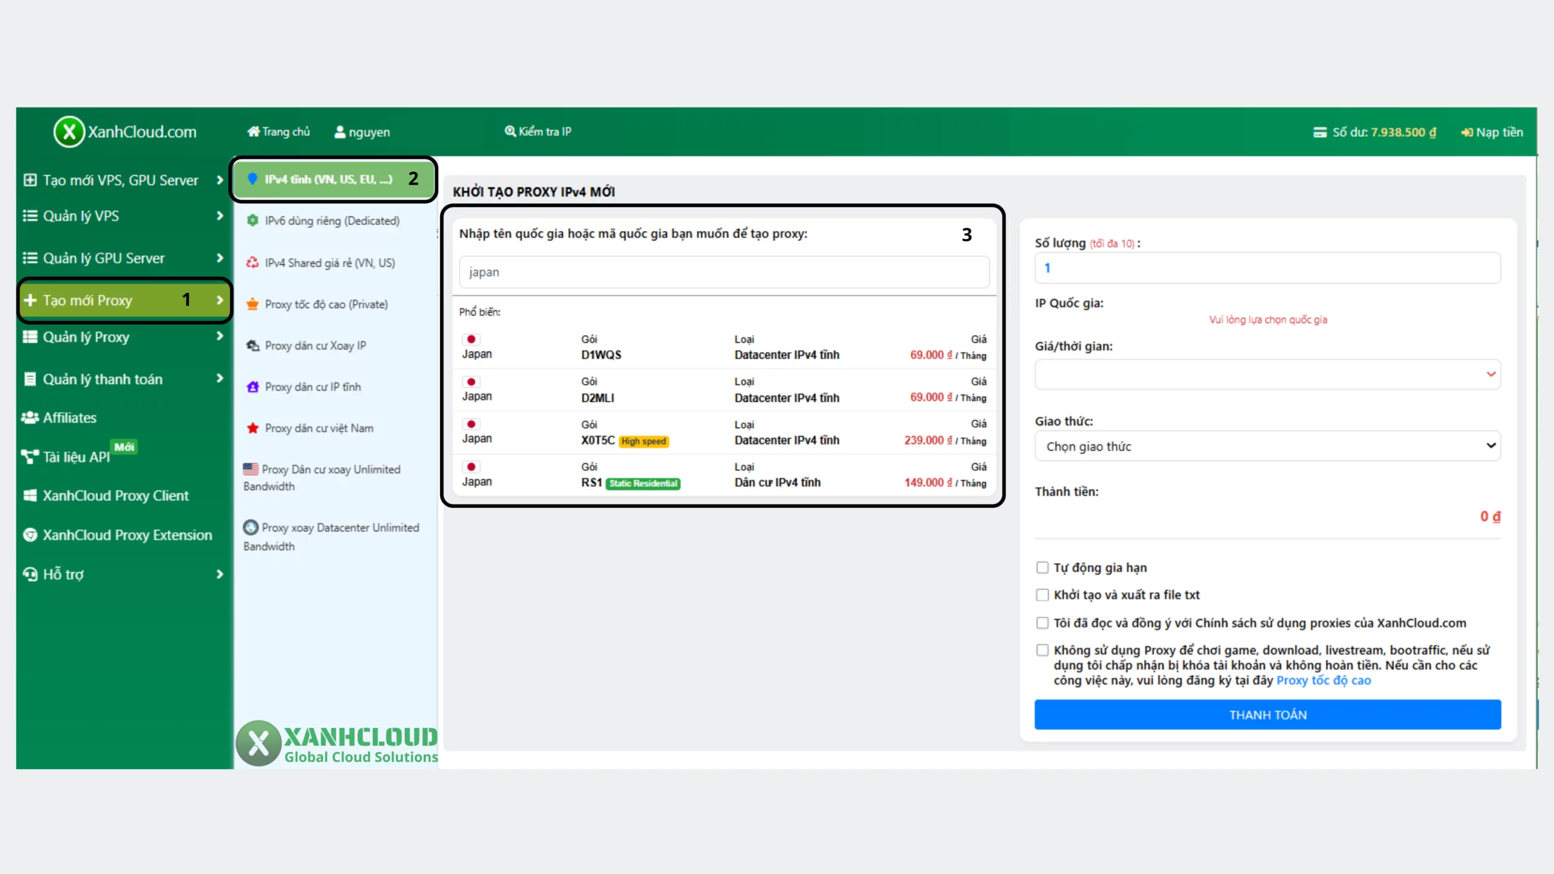Check Khởi tạo và xuất ra file txt
The width and height of the screenshot is (1554, 874).
pos(1043,595)
